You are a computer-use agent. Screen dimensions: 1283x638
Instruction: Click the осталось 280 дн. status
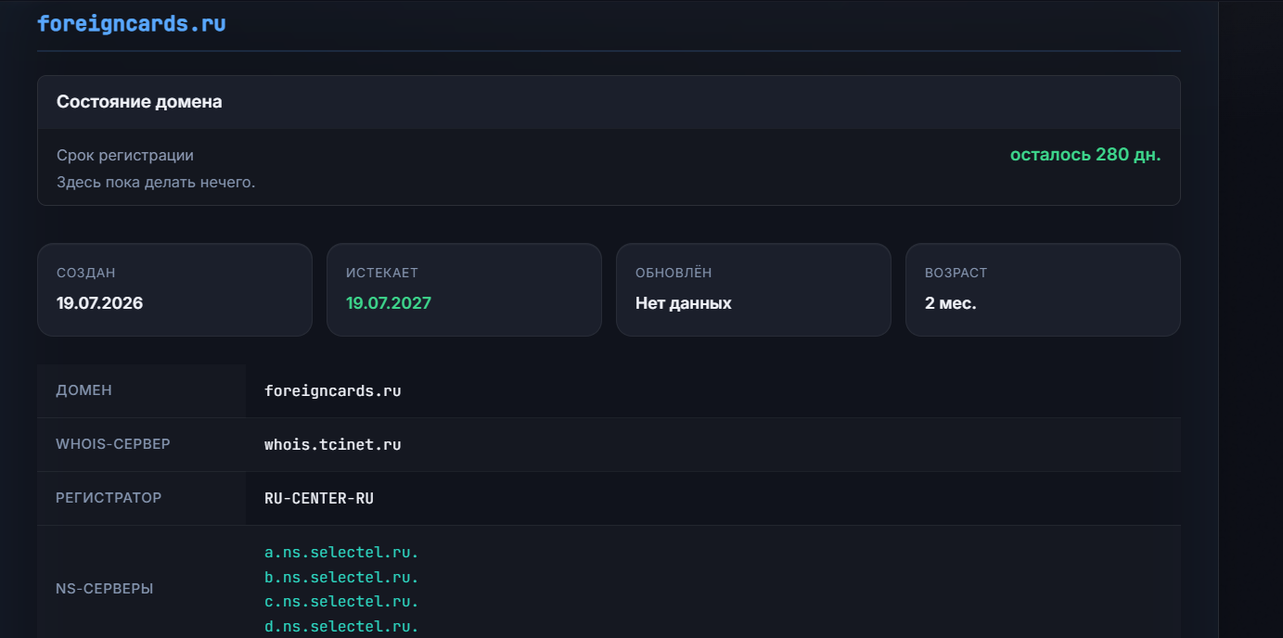point(1085,155)
